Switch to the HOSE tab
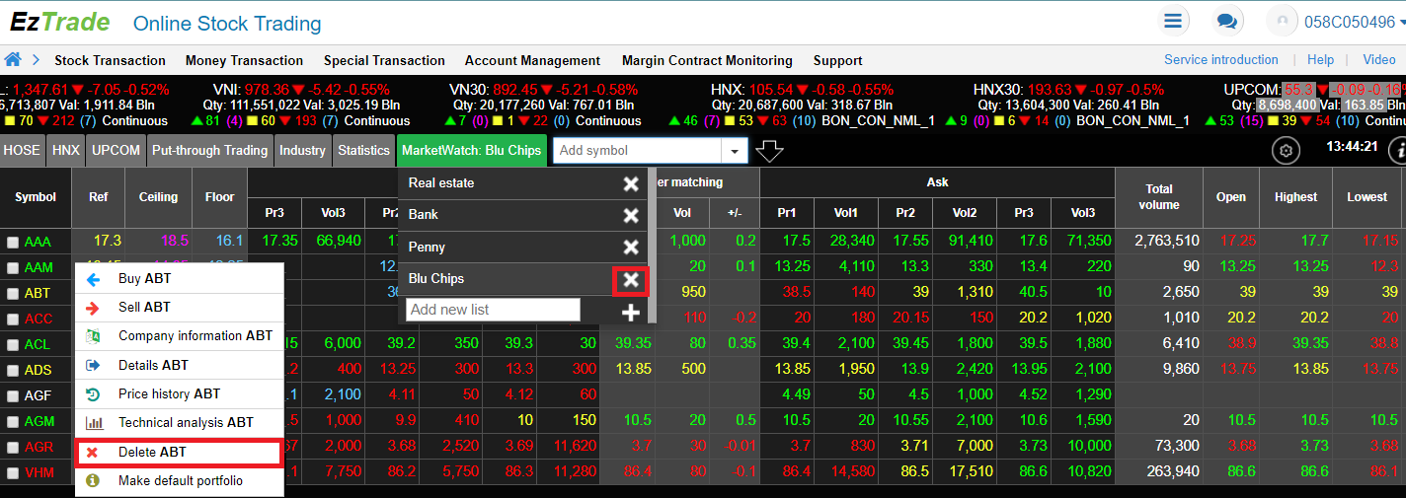1406x498 pixels. tap(22, 151)
